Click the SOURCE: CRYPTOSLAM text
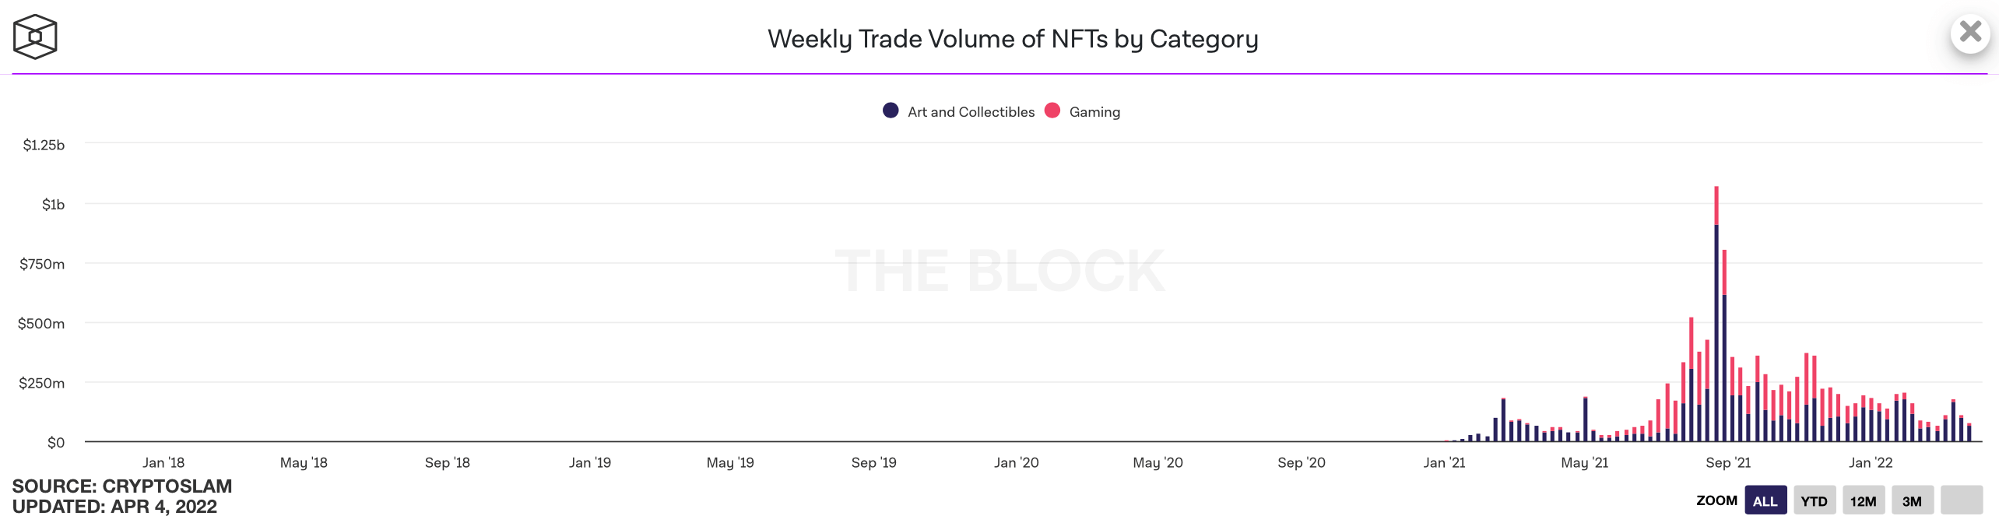The height and width of the screenshot is (523, 1999). (x=122, y=486)
